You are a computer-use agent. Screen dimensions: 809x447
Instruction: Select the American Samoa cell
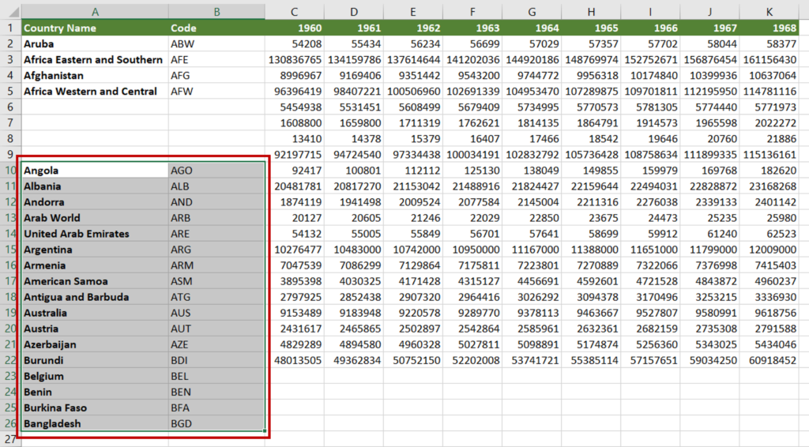[x=95, y=281]
